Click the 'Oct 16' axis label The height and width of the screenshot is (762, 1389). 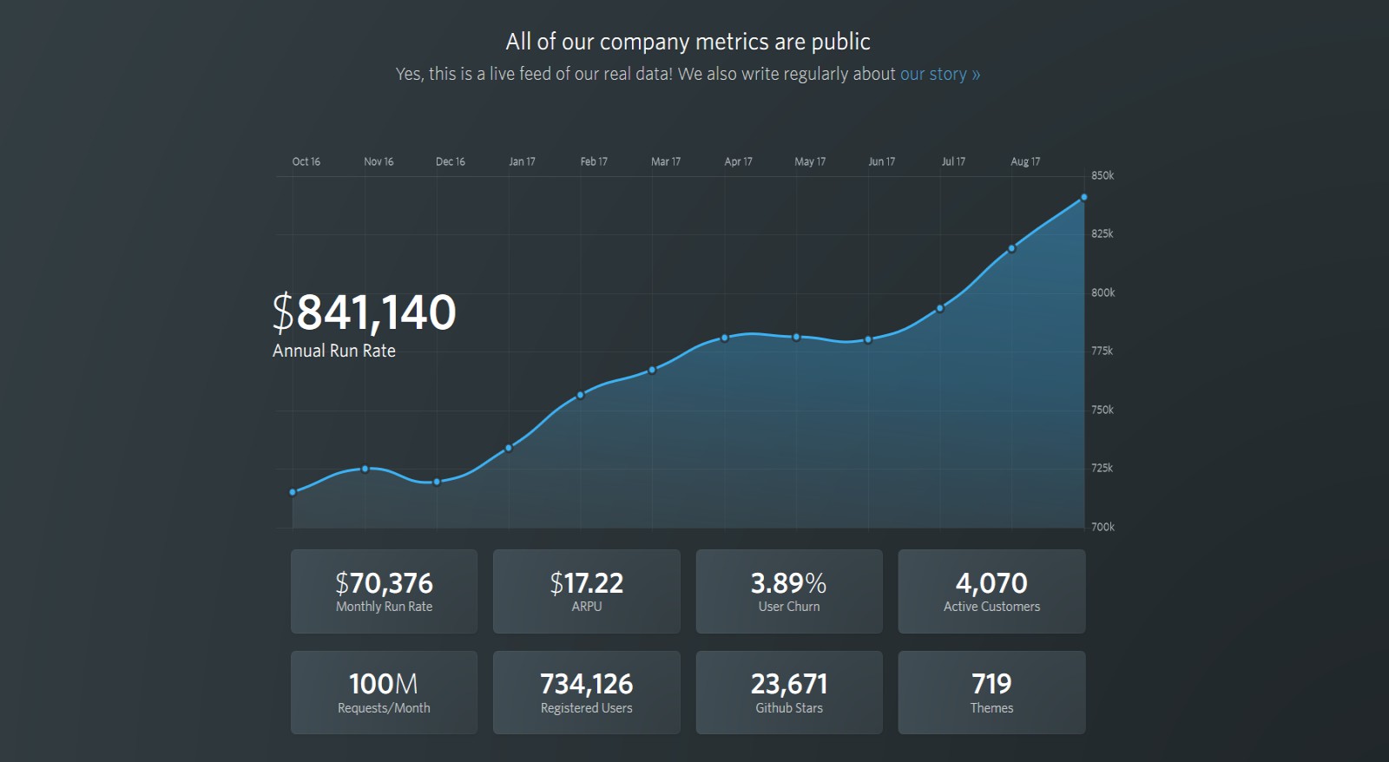[306, 161]
